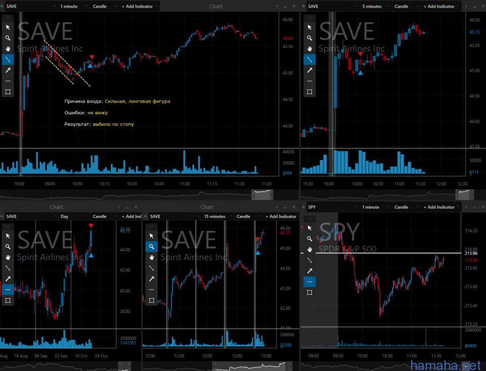Select the rectangle tool in SAVE 1 minute chart

8,92
